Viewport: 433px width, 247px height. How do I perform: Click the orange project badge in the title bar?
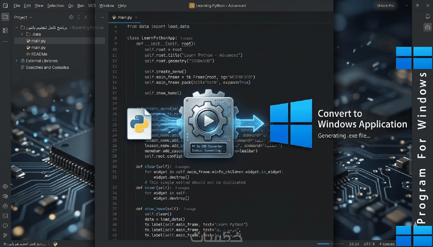192,6
